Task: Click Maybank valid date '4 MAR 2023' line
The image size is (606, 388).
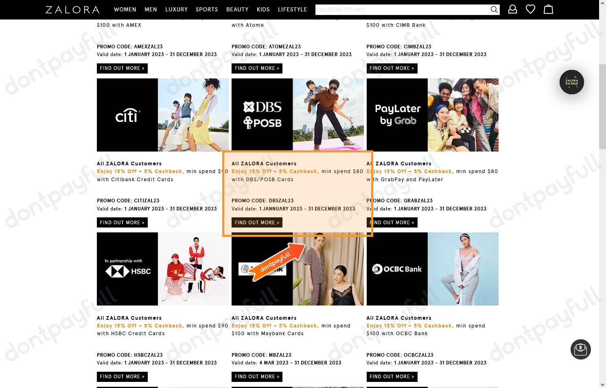Action: pos(287,363)
